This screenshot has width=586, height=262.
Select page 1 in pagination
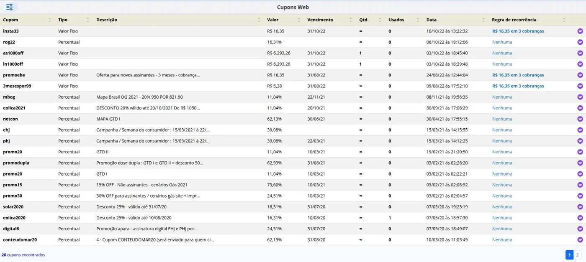click(x=569, y=255)
